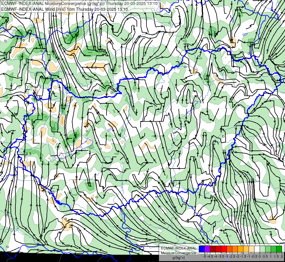Select the legend swatch between -1.5 and -1
285x262 pixels.
246,249
